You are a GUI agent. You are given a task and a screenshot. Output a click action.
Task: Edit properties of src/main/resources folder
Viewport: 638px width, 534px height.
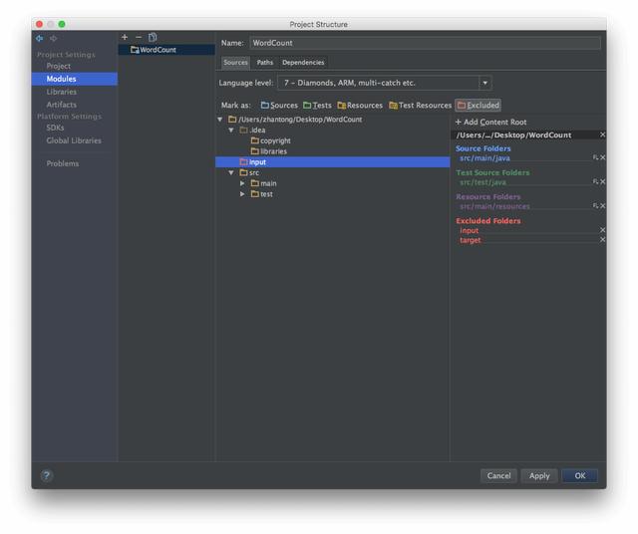[x=596, y=206]
